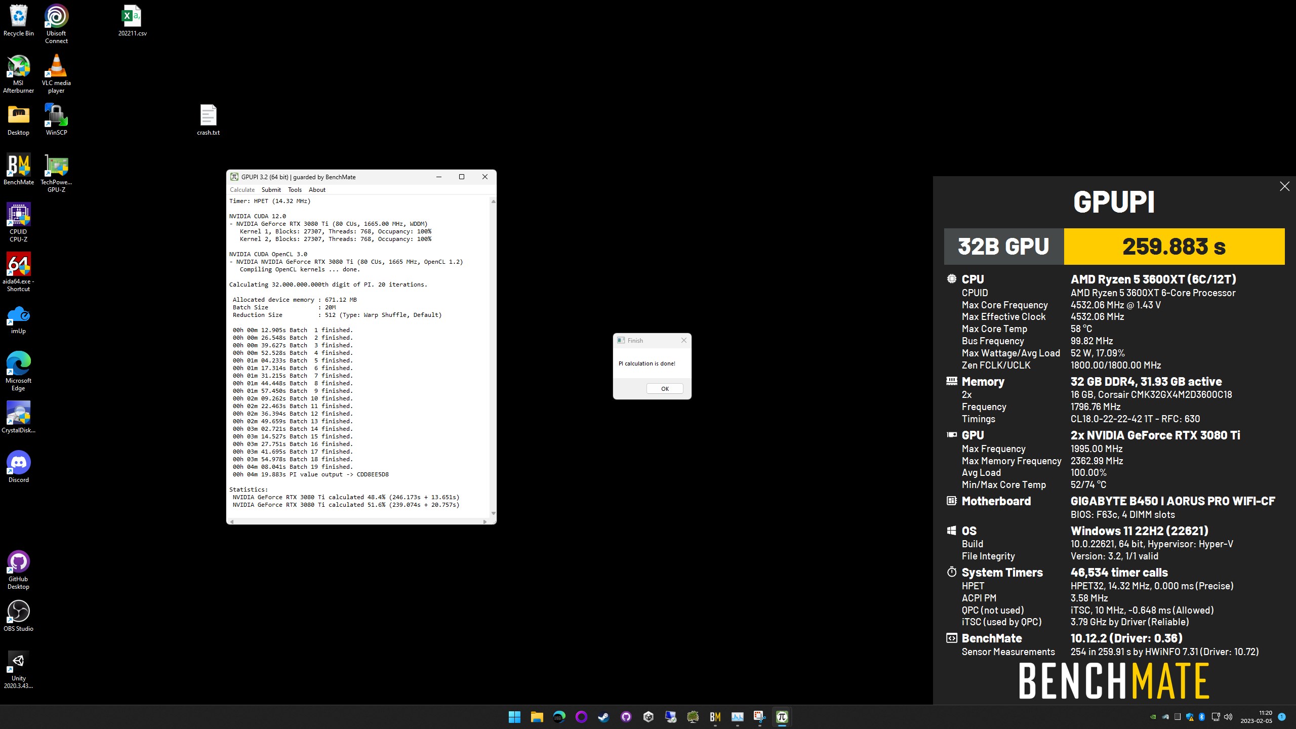This screenshot has width=1296, height=729.
Task: Open the blue notification count badge
Action: [1282, 717]
